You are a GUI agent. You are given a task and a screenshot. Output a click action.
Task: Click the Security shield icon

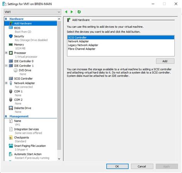[11, 36]
